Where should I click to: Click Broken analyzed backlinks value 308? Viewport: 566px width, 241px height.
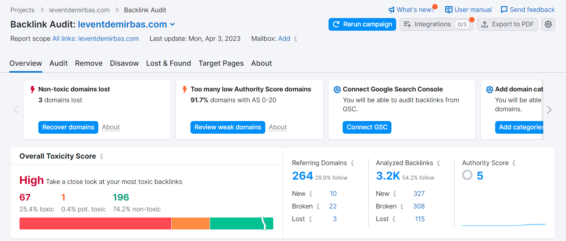419,206
